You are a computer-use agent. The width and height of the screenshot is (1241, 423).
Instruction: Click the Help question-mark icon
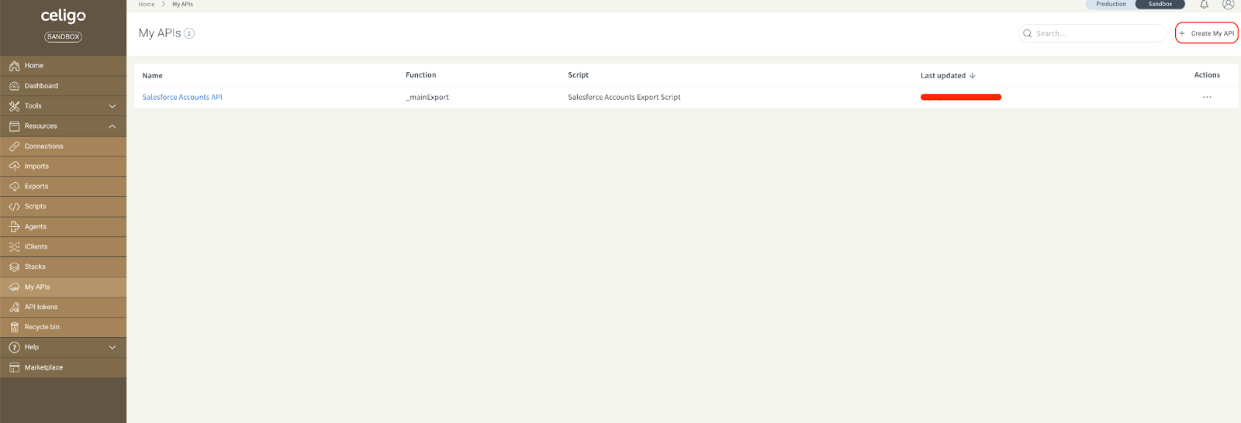point(14,348)
